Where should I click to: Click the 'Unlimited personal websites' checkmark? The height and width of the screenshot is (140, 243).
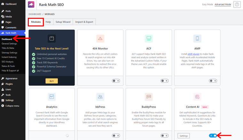(x=34, y=54)
